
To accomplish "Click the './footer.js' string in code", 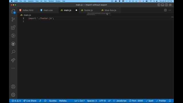I will pyautogui.click(x=45, y=18).
